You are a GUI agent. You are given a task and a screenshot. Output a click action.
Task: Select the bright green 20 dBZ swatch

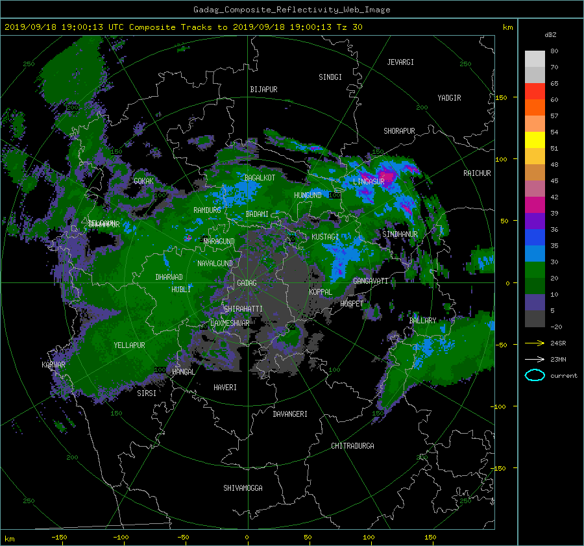click(x=535, y=269)
